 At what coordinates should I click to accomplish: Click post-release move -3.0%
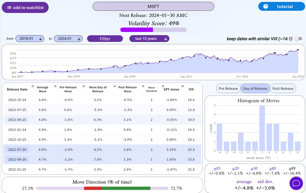point(127,140)
